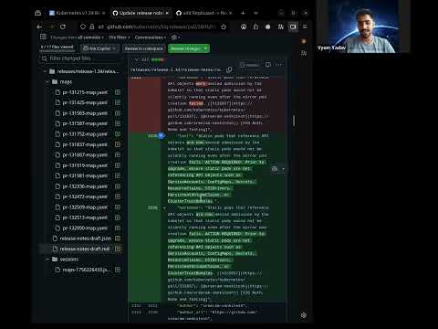Click the lock icon in address bar
Viewport: 438px width, 329px height.
tap(91, 27)
